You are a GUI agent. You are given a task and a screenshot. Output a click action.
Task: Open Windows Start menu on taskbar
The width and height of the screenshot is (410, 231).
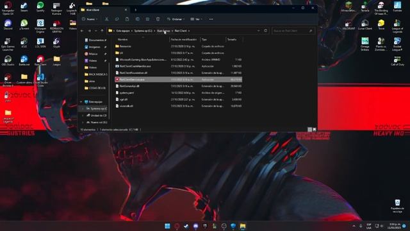pyautogui.click(x=167, y=226)
